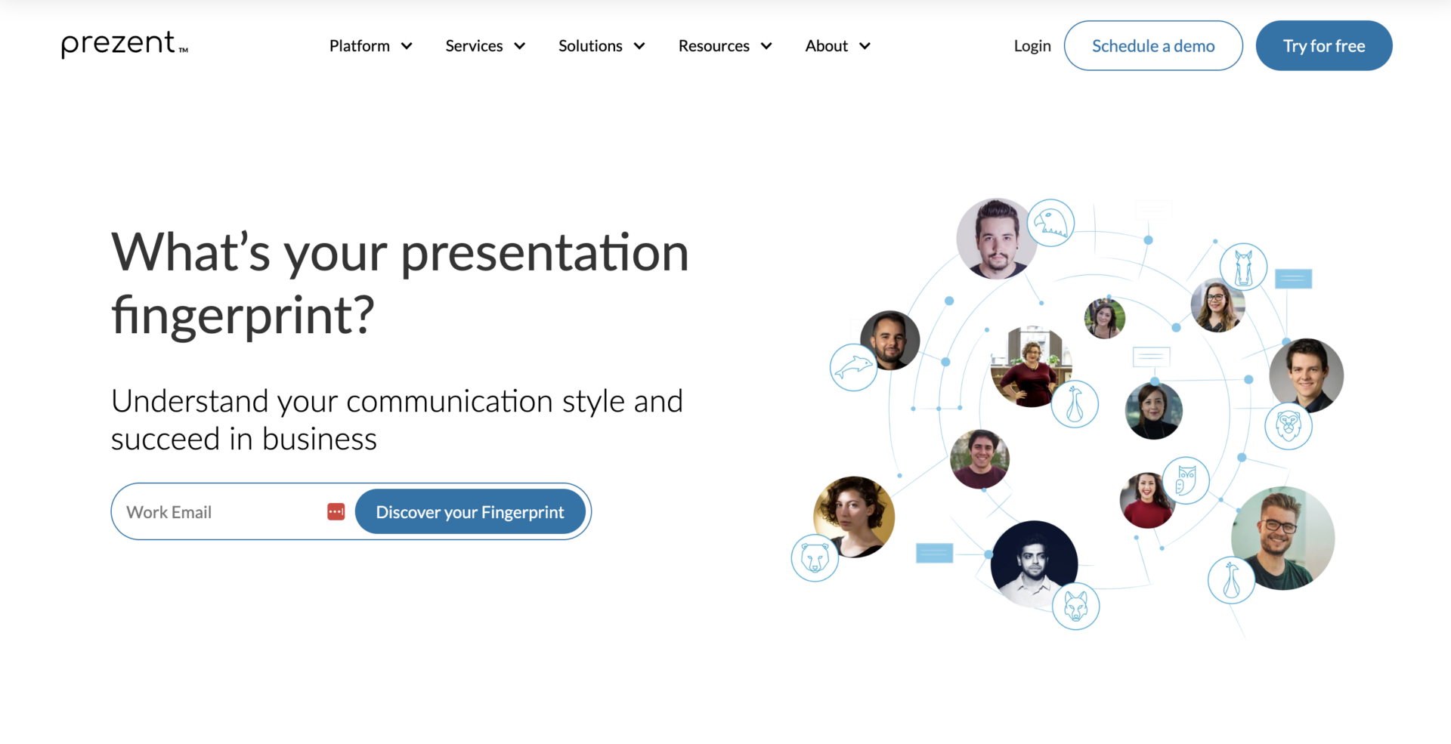Click the red password manager icon in the email field
This screenshot has width=1451, height=744.
point(336,512)
